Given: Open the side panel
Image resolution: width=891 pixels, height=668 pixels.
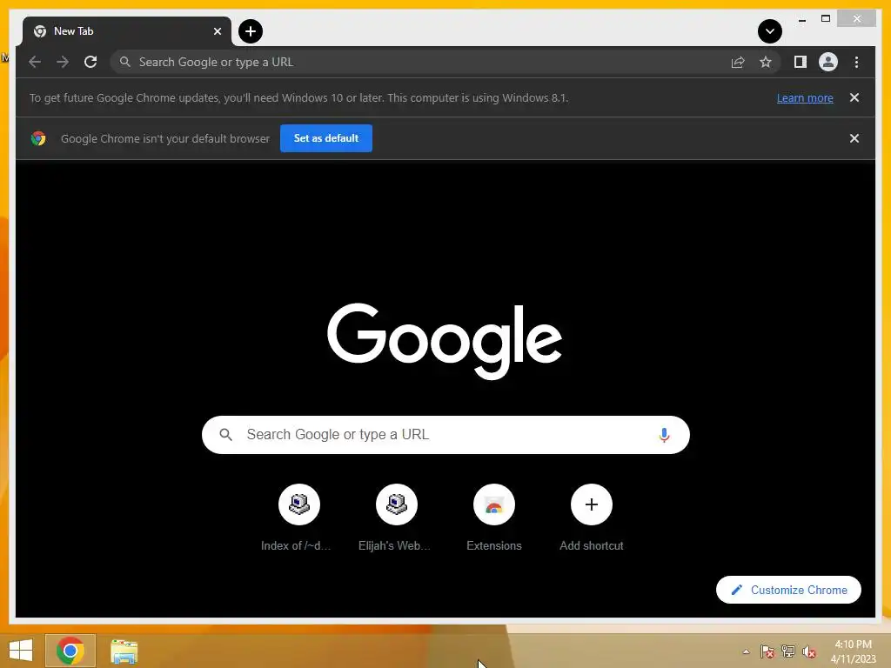Looking at the screenshot, I should click(x=801, y=62).
